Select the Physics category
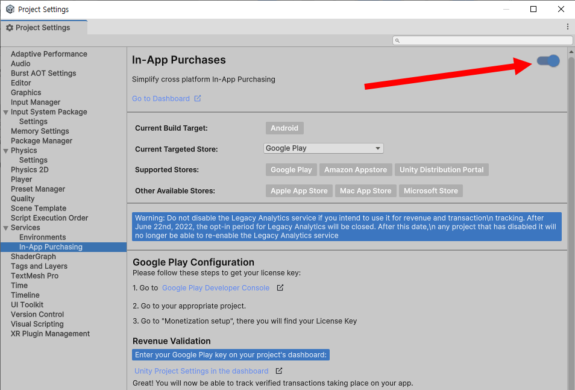This screenshot has width=575, height=390. pyautogui.click(x=24, y=151)
